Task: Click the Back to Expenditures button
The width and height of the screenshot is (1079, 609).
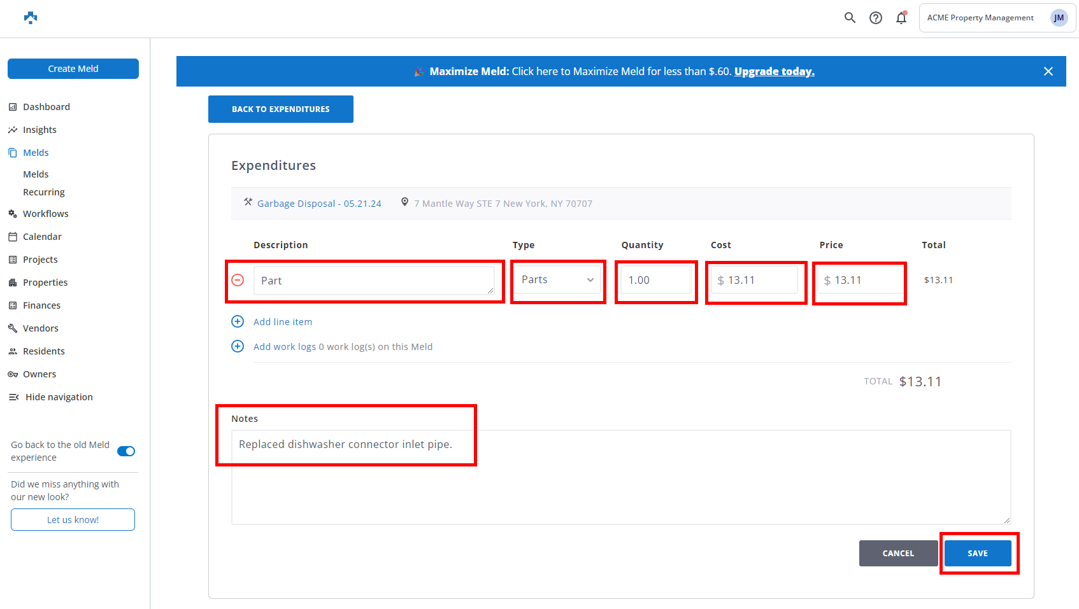Action: point(280,109)
